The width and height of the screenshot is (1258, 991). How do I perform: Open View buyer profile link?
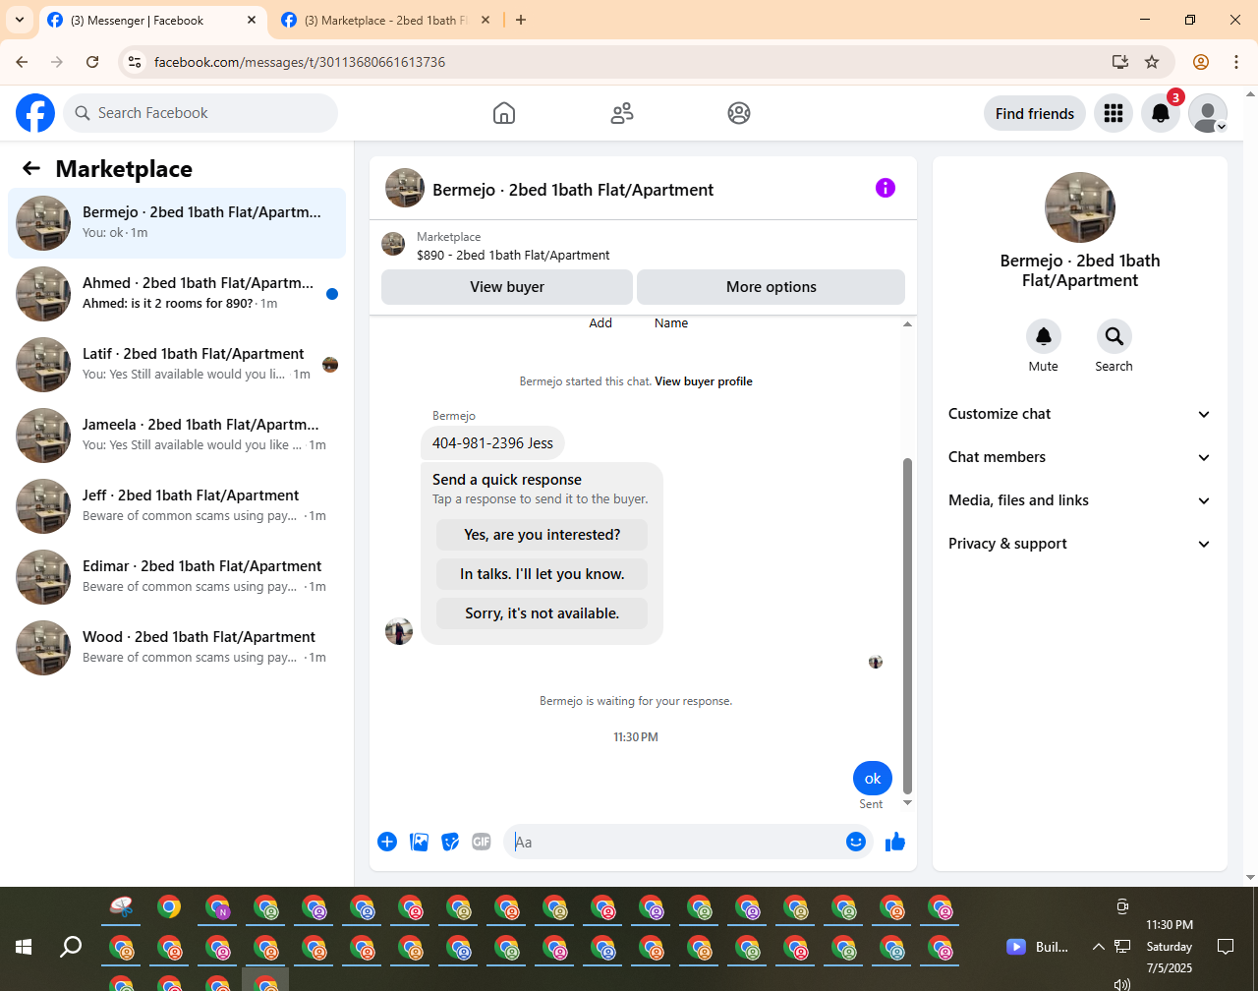[x=704, y=381]
